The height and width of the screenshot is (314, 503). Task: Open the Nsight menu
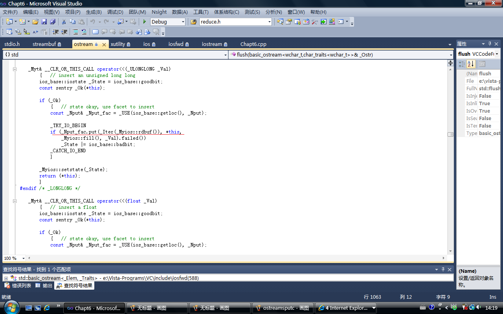click(x=159, y=12)
